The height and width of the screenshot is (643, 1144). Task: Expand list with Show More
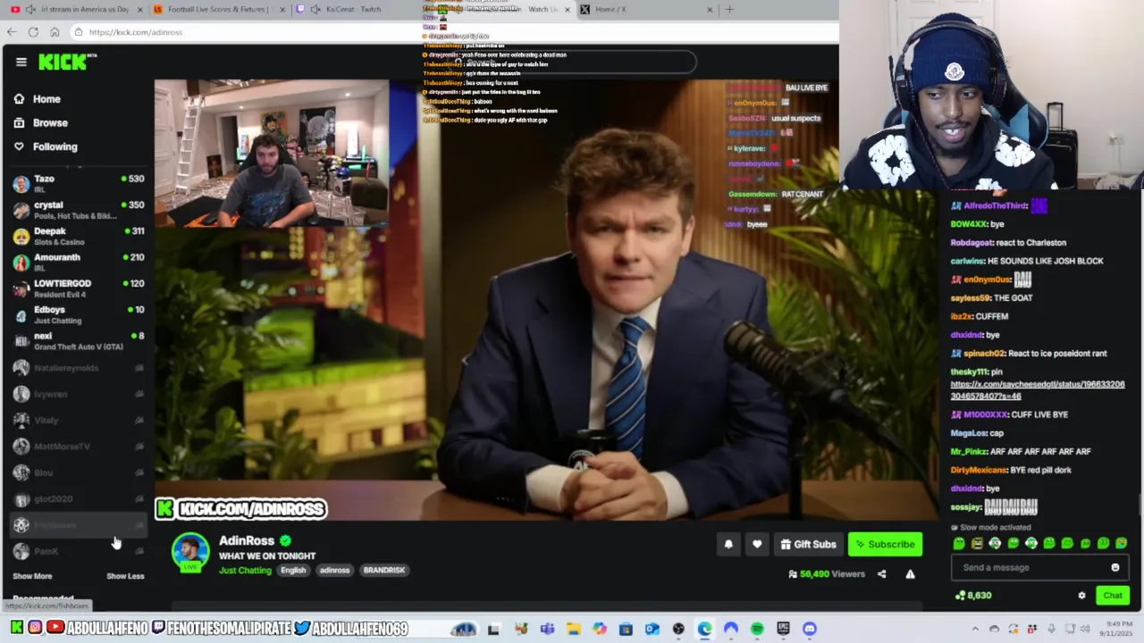32,576
